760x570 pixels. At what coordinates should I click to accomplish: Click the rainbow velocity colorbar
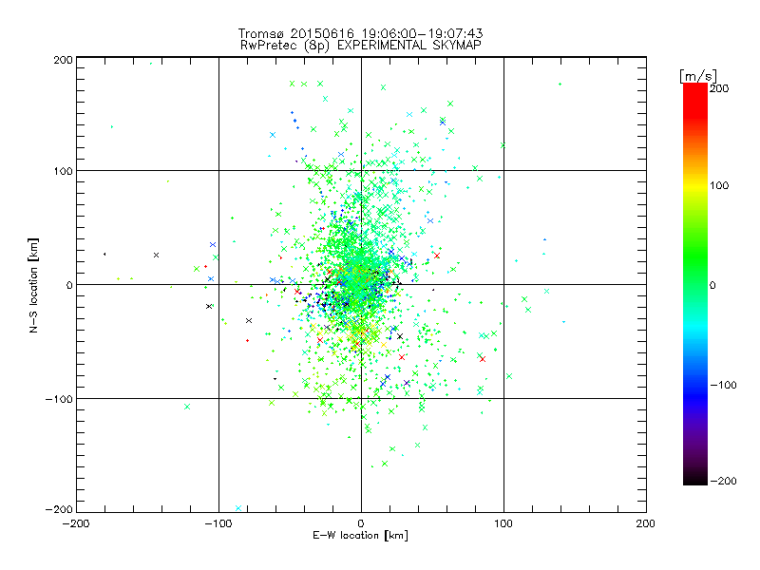point(695,283)
